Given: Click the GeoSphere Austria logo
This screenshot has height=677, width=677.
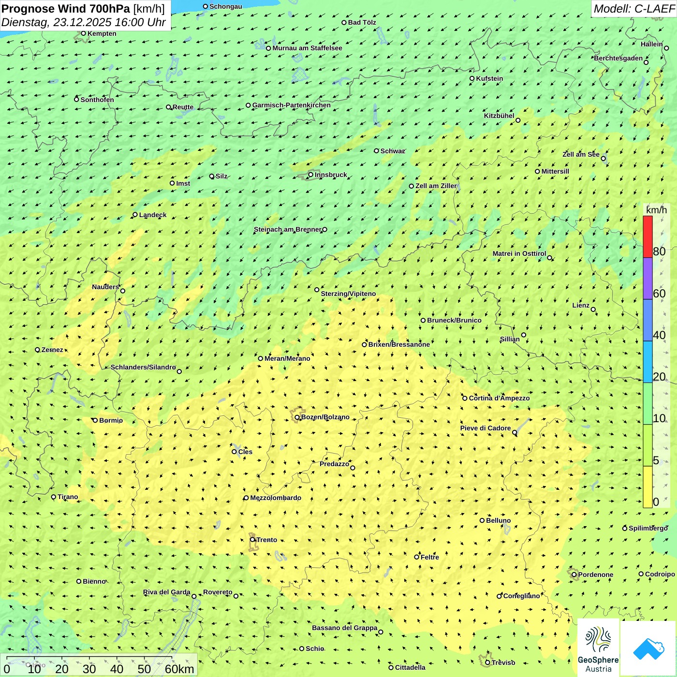Looking at the screenshot, I should 598,648.
